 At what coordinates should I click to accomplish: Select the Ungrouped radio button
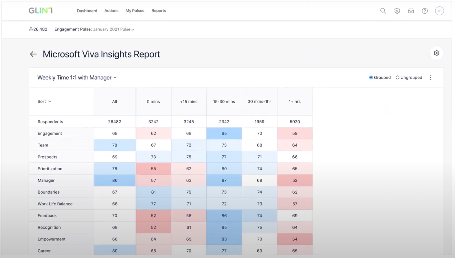[x=398, y=77]
